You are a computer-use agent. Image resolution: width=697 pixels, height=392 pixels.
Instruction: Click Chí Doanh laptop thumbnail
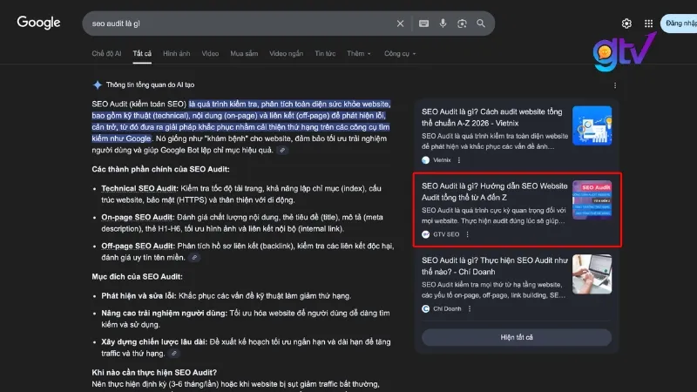pos(592,274)
